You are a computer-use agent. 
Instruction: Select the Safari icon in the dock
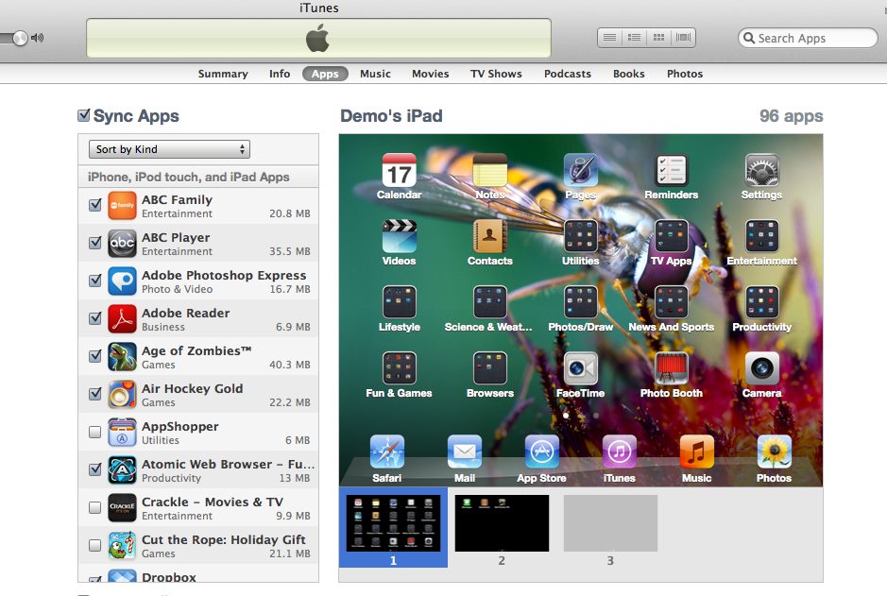[386, 451]
